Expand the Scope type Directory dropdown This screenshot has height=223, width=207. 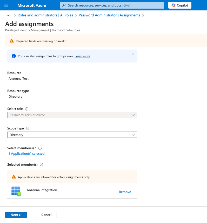(72, 135)
